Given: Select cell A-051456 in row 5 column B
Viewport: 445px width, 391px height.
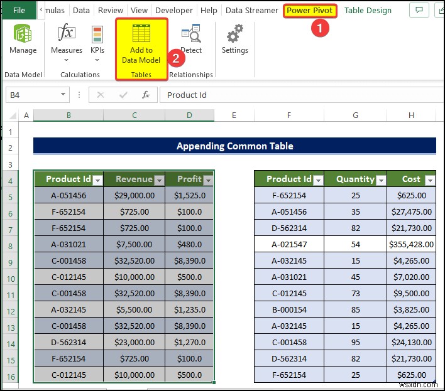Looking at the screenshot, I should click(x=69, y=196).
